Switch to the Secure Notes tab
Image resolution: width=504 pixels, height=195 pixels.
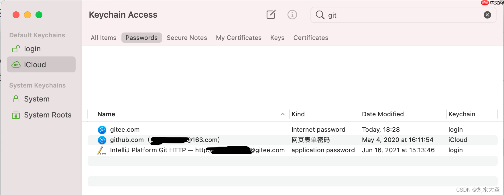[187, 38]
